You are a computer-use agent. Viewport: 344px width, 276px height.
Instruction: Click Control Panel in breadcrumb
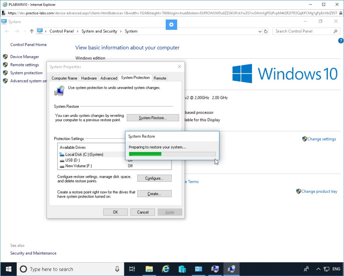(x=62, y=31)
